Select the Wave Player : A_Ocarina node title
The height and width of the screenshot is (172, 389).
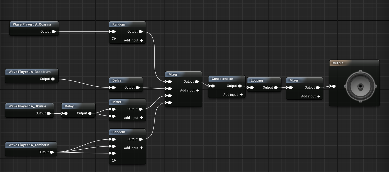click(32, 24)
